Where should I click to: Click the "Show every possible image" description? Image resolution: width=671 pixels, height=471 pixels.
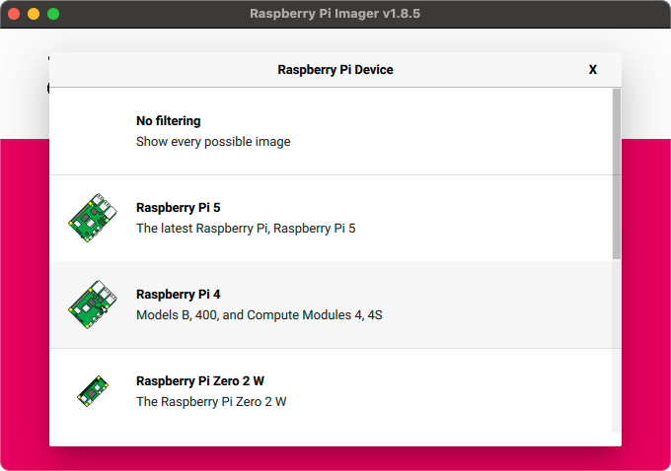pyautogui.click(x=213, y=142)
